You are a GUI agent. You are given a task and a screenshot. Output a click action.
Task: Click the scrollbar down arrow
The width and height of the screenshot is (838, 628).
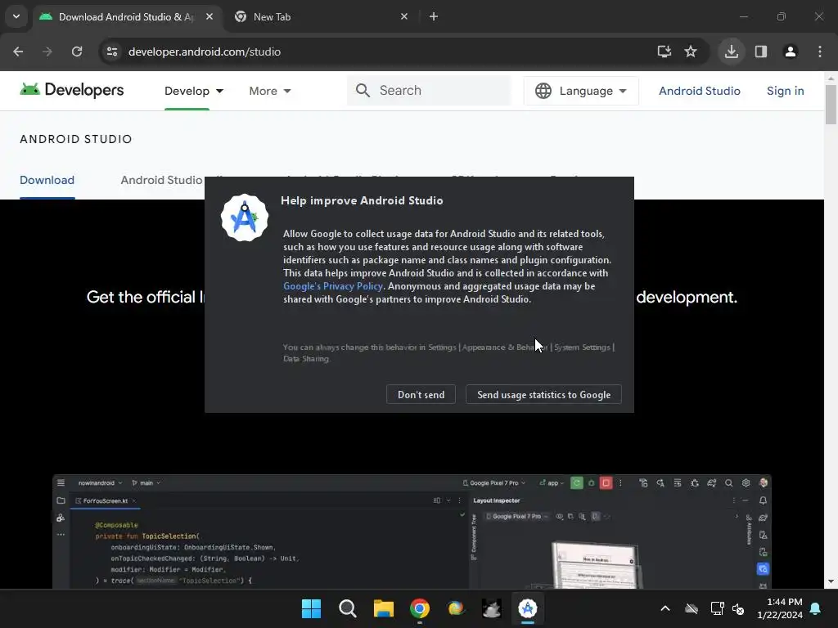[831, 581]
